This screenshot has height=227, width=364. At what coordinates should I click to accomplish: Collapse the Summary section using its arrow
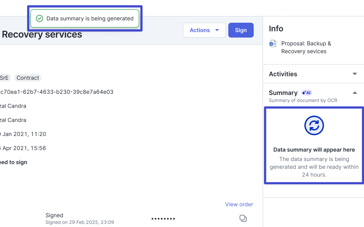point(354,93)
